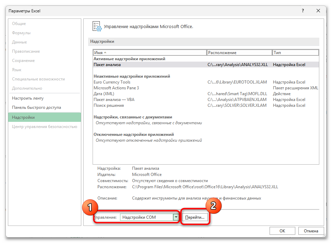The width and height of the screenshot is (332, 243).
Task: Open Панель быстрого доступа section
Action: [36, 107]
